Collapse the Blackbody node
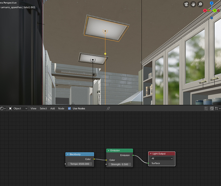221x186 pixels. pyautogui.click(x=68, y=154)
